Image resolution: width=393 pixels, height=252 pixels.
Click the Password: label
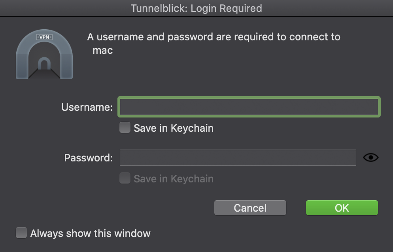pyautogui.click(x=89, y=158)
